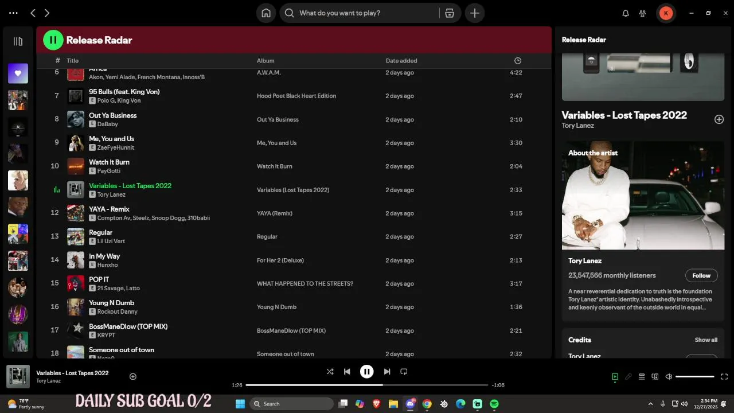Select the track 'Out Ya Business'

click(x=112, y=115)
